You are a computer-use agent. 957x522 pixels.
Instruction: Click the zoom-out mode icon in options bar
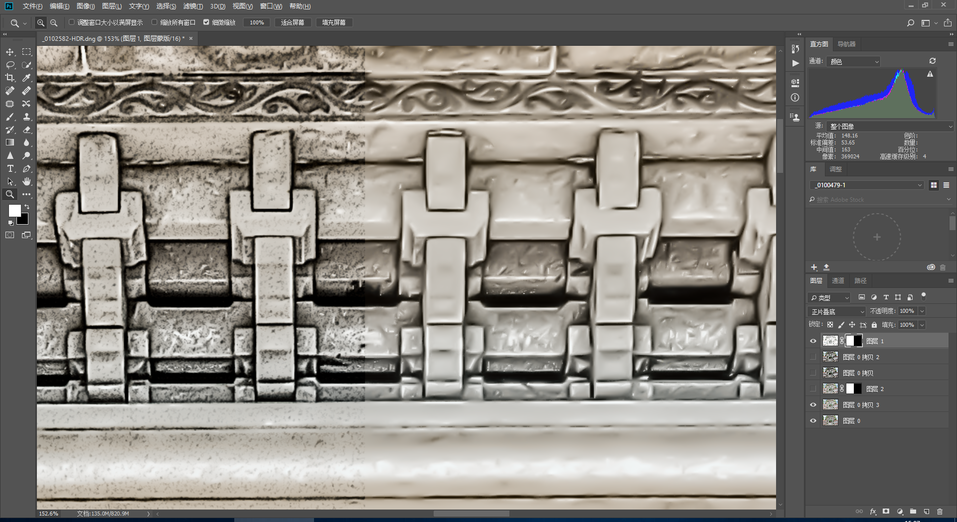coord(54,22)
